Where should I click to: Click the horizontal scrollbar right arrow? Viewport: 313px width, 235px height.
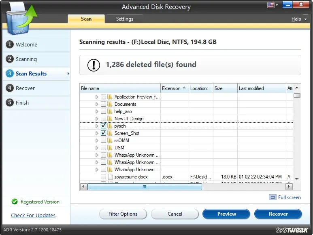(289, 187)
